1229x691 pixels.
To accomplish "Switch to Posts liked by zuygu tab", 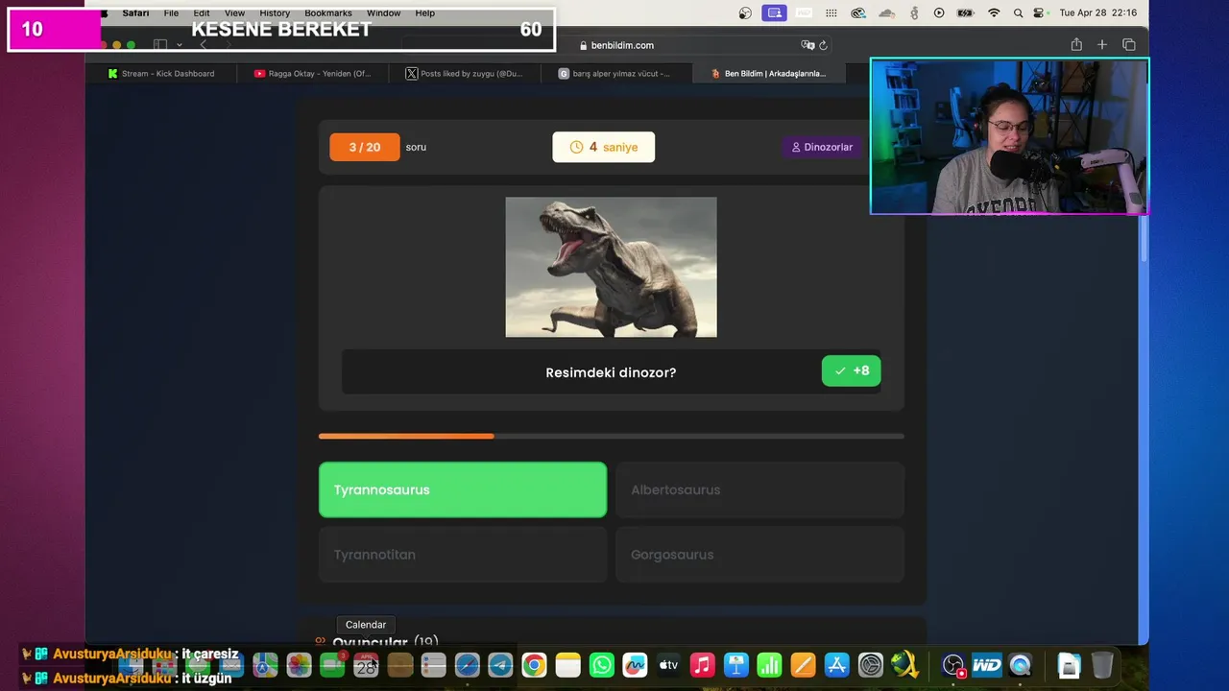I will pyautogui.click(x=465, y=73).
